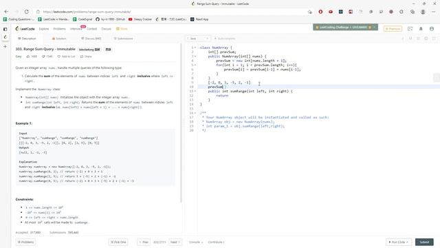Image resolution: width=440 pixels, height=248 pixels.
Task: Click the red PDF extension icon
Action: pos(351,12)
